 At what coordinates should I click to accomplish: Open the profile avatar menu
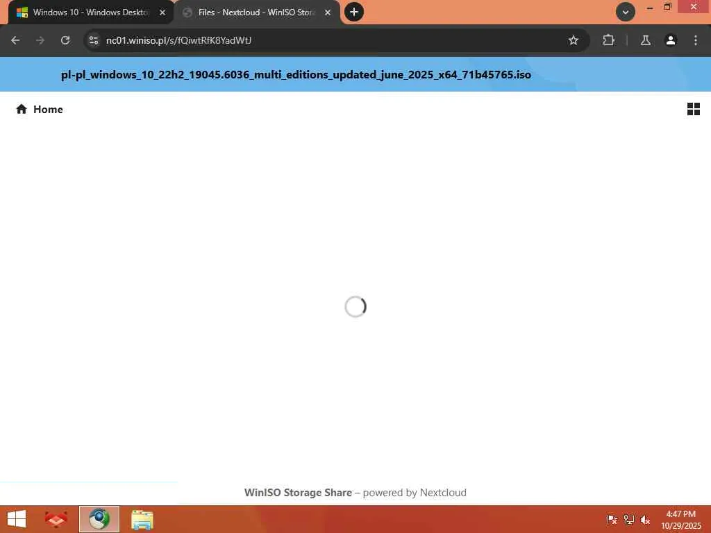[x=671, y=40]
